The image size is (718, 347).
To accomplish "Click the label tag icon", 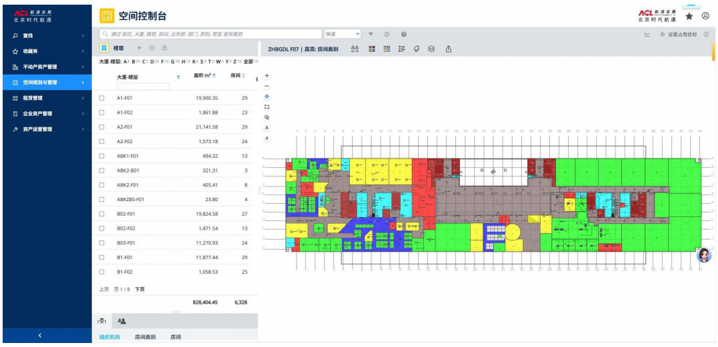I will [x=417, y=49].
